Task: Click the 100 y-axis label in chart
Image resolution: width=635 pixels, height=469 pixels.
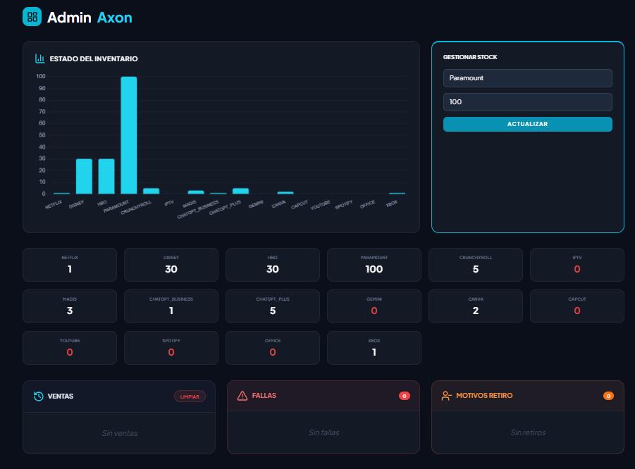Action: (x=41, y=76)
